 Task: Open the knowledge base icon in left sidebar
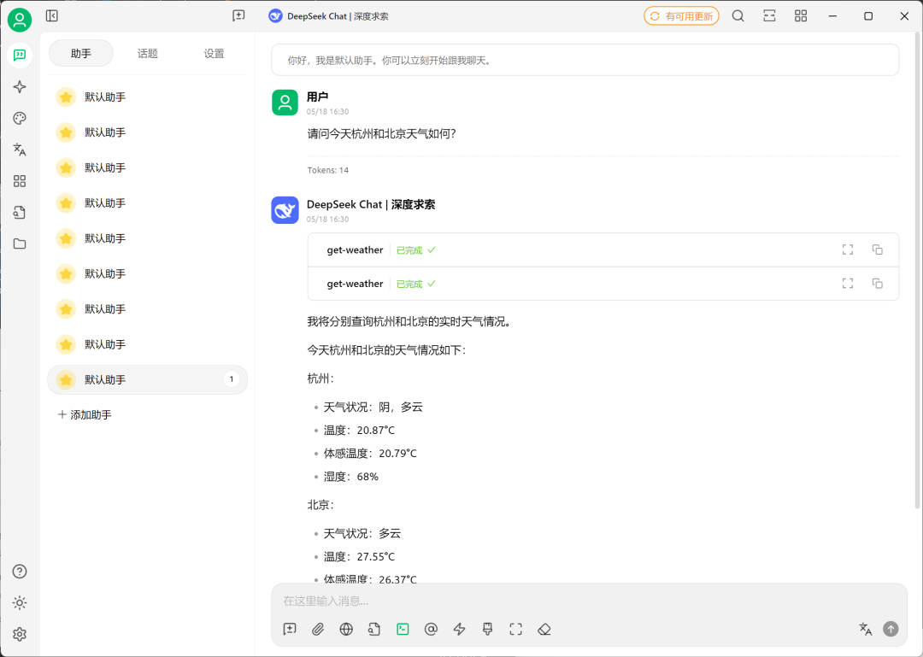tap(20, 213)
